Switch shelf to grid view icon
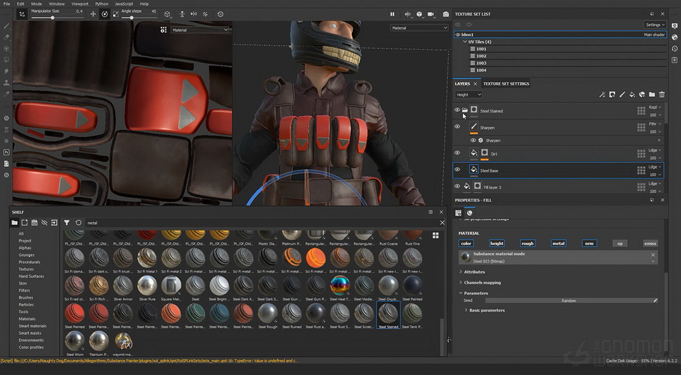This screenshot has width=681, height=375. pos(436,235)
